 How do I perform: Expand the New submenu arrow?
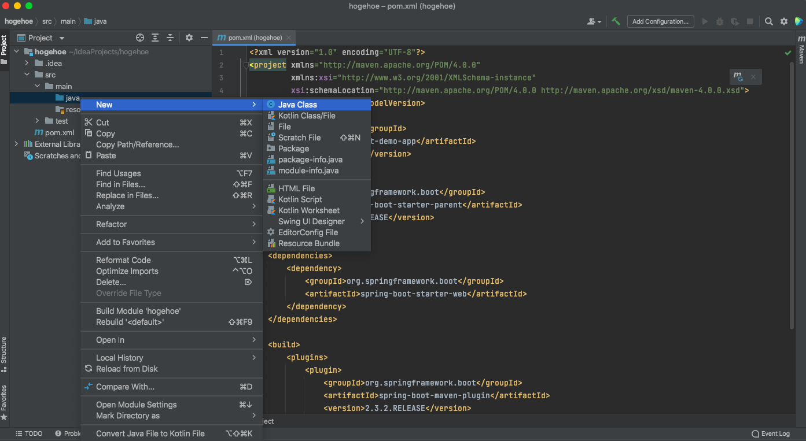click(254, 105)
